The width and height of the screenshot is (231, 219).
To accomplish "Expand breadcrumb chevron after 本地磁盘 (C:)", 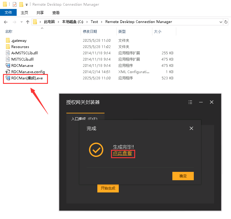I will coord(87,22).
